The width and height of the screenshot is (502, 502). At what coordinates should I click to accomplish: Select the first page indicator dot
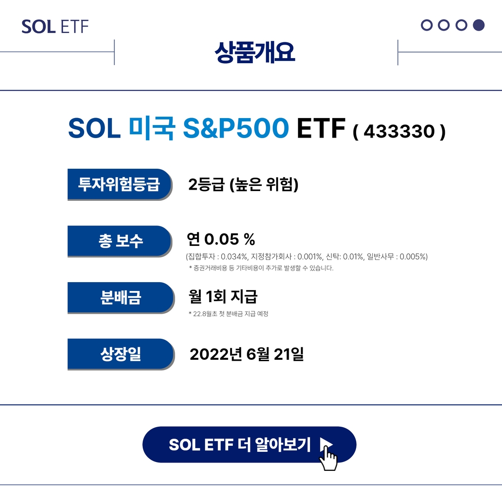(426, 25)
